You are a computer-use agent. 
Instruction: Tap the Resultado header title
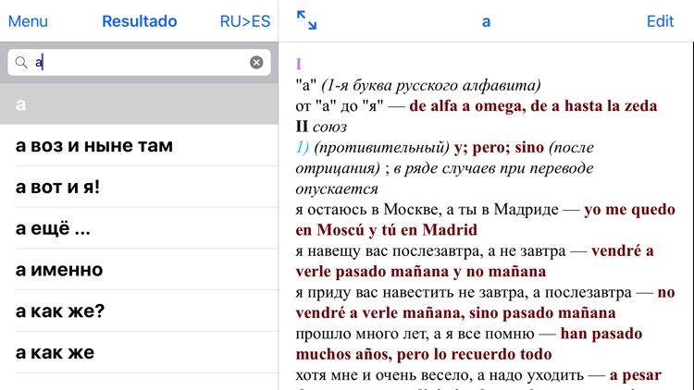[139, 21]
